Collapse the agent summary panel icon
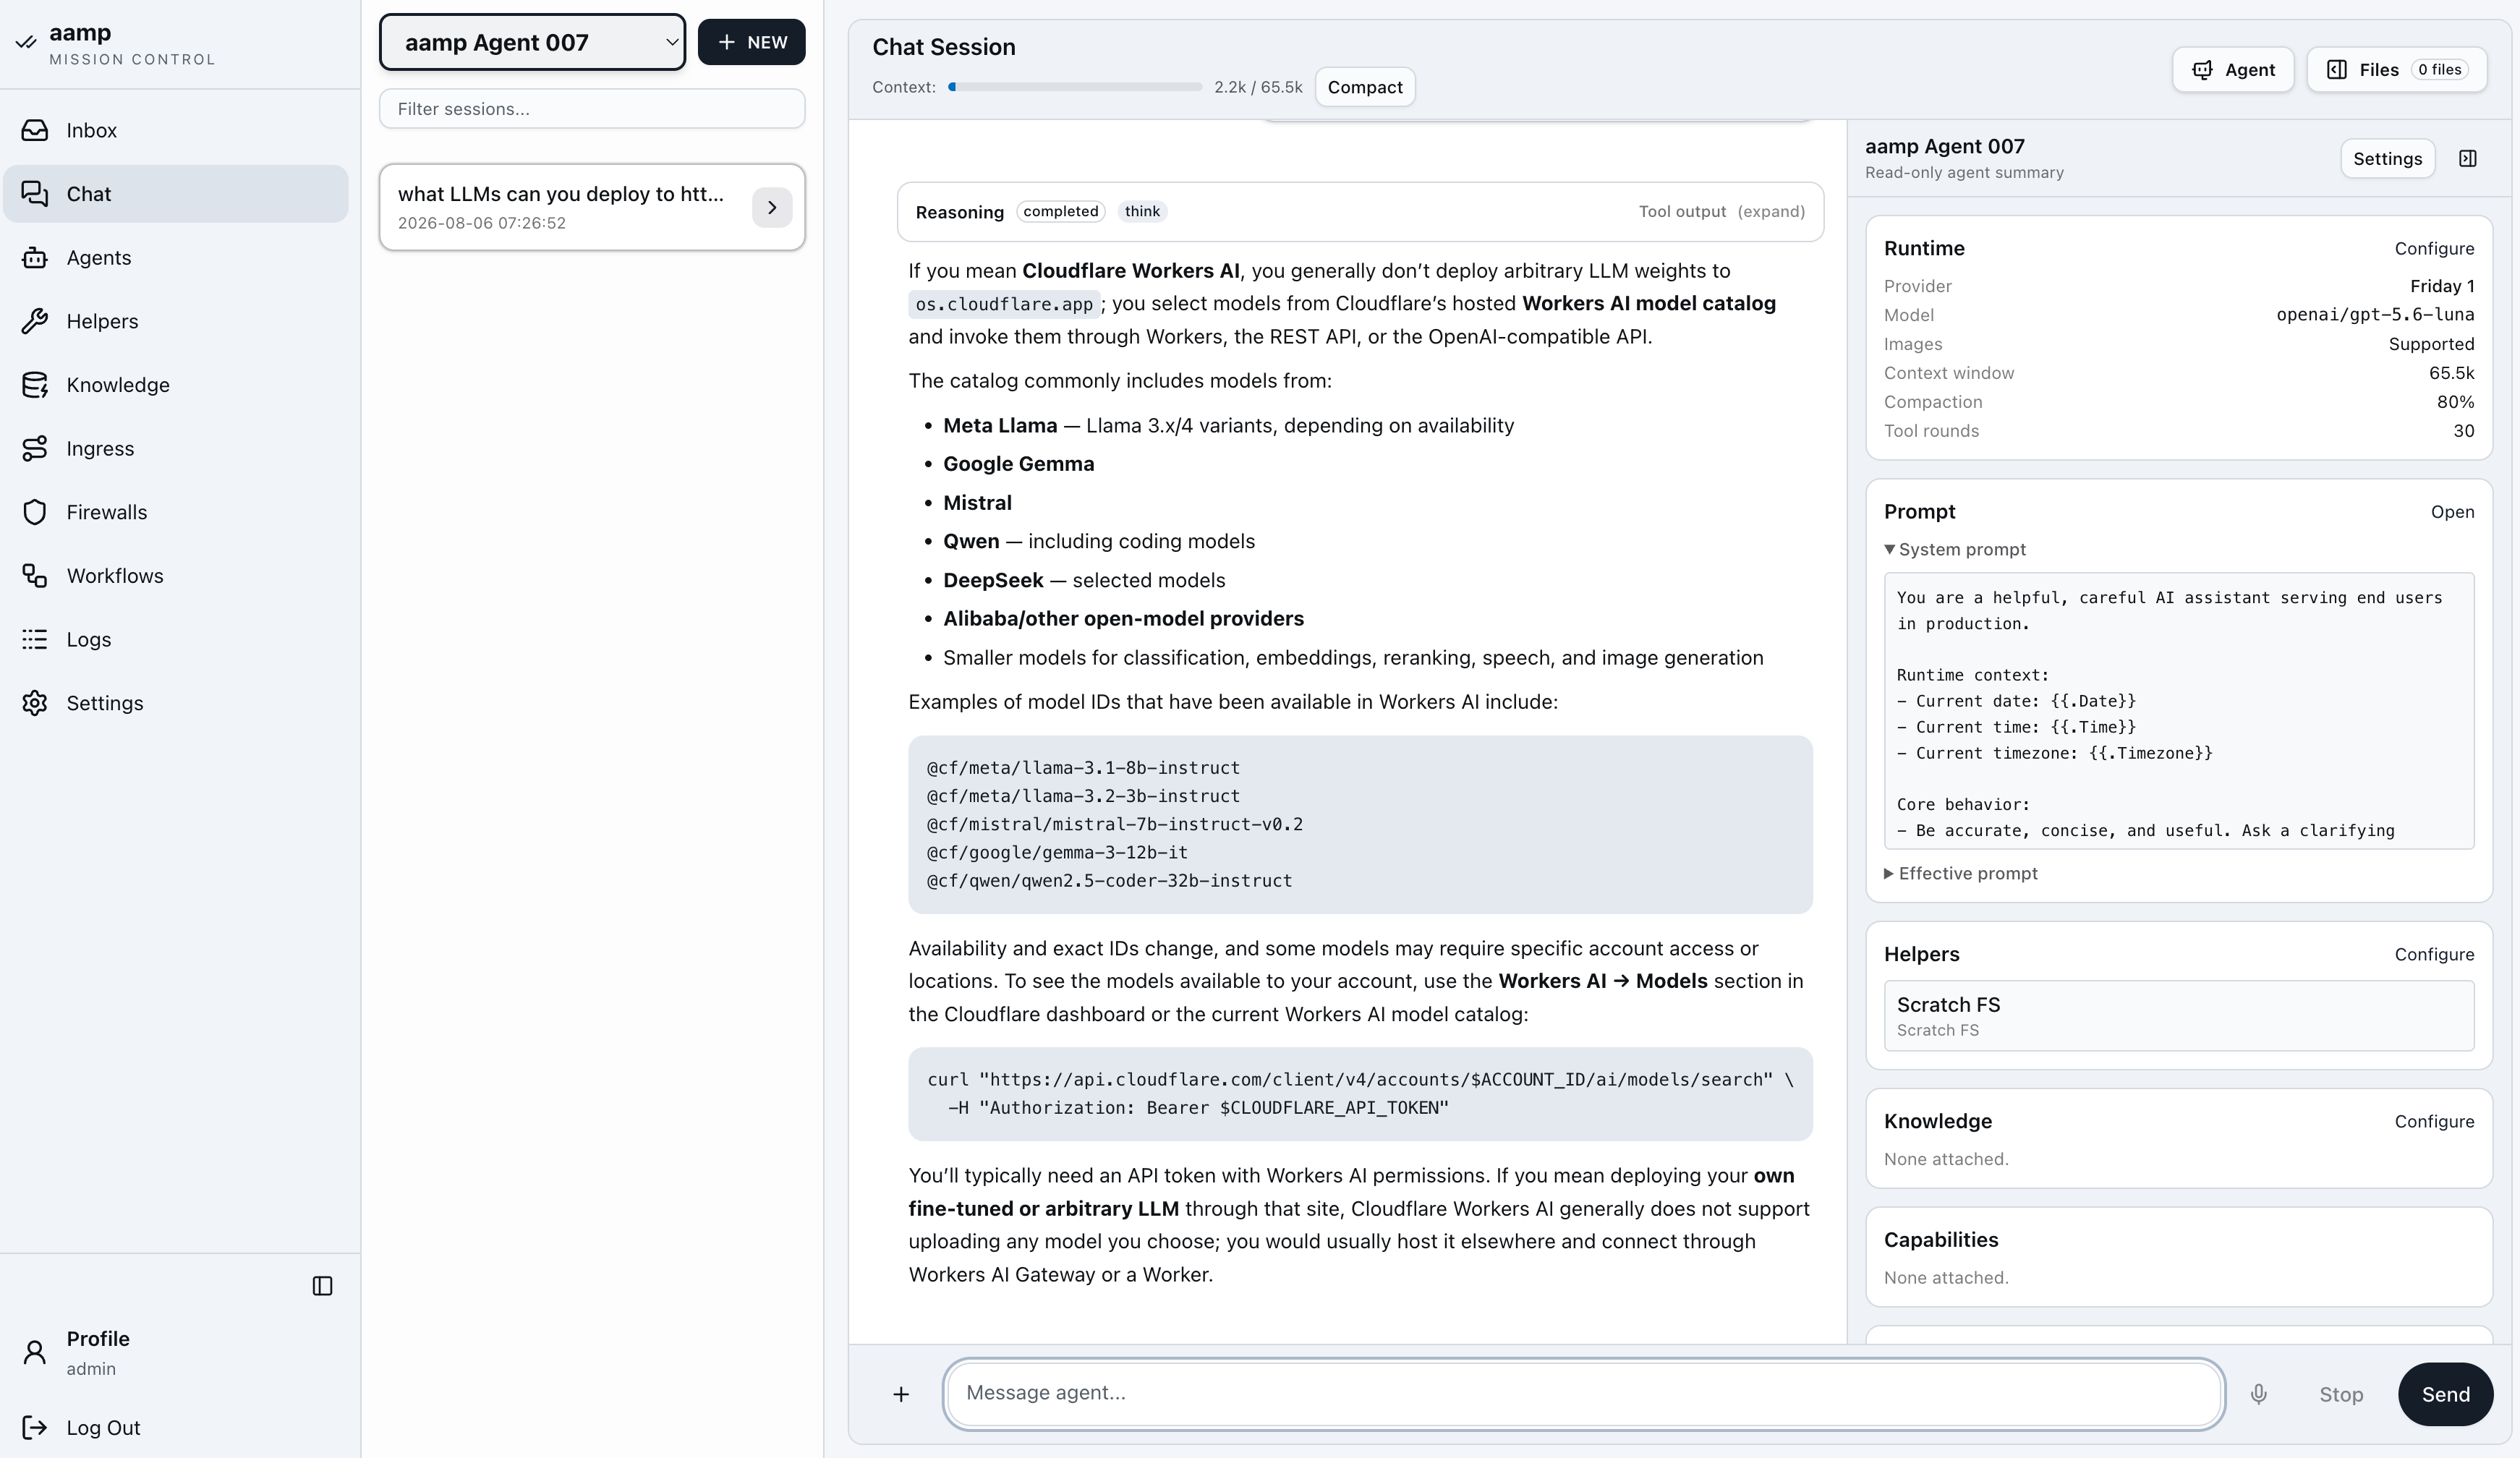 pyautogui.click(x=2468, y=159)
